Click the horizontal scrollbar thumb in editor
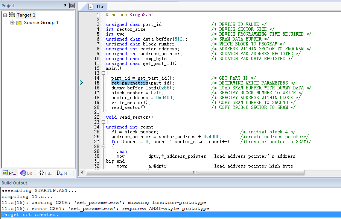Image resolution: width=341 pixels, height=219 pixels. click(x=195, y=173)
